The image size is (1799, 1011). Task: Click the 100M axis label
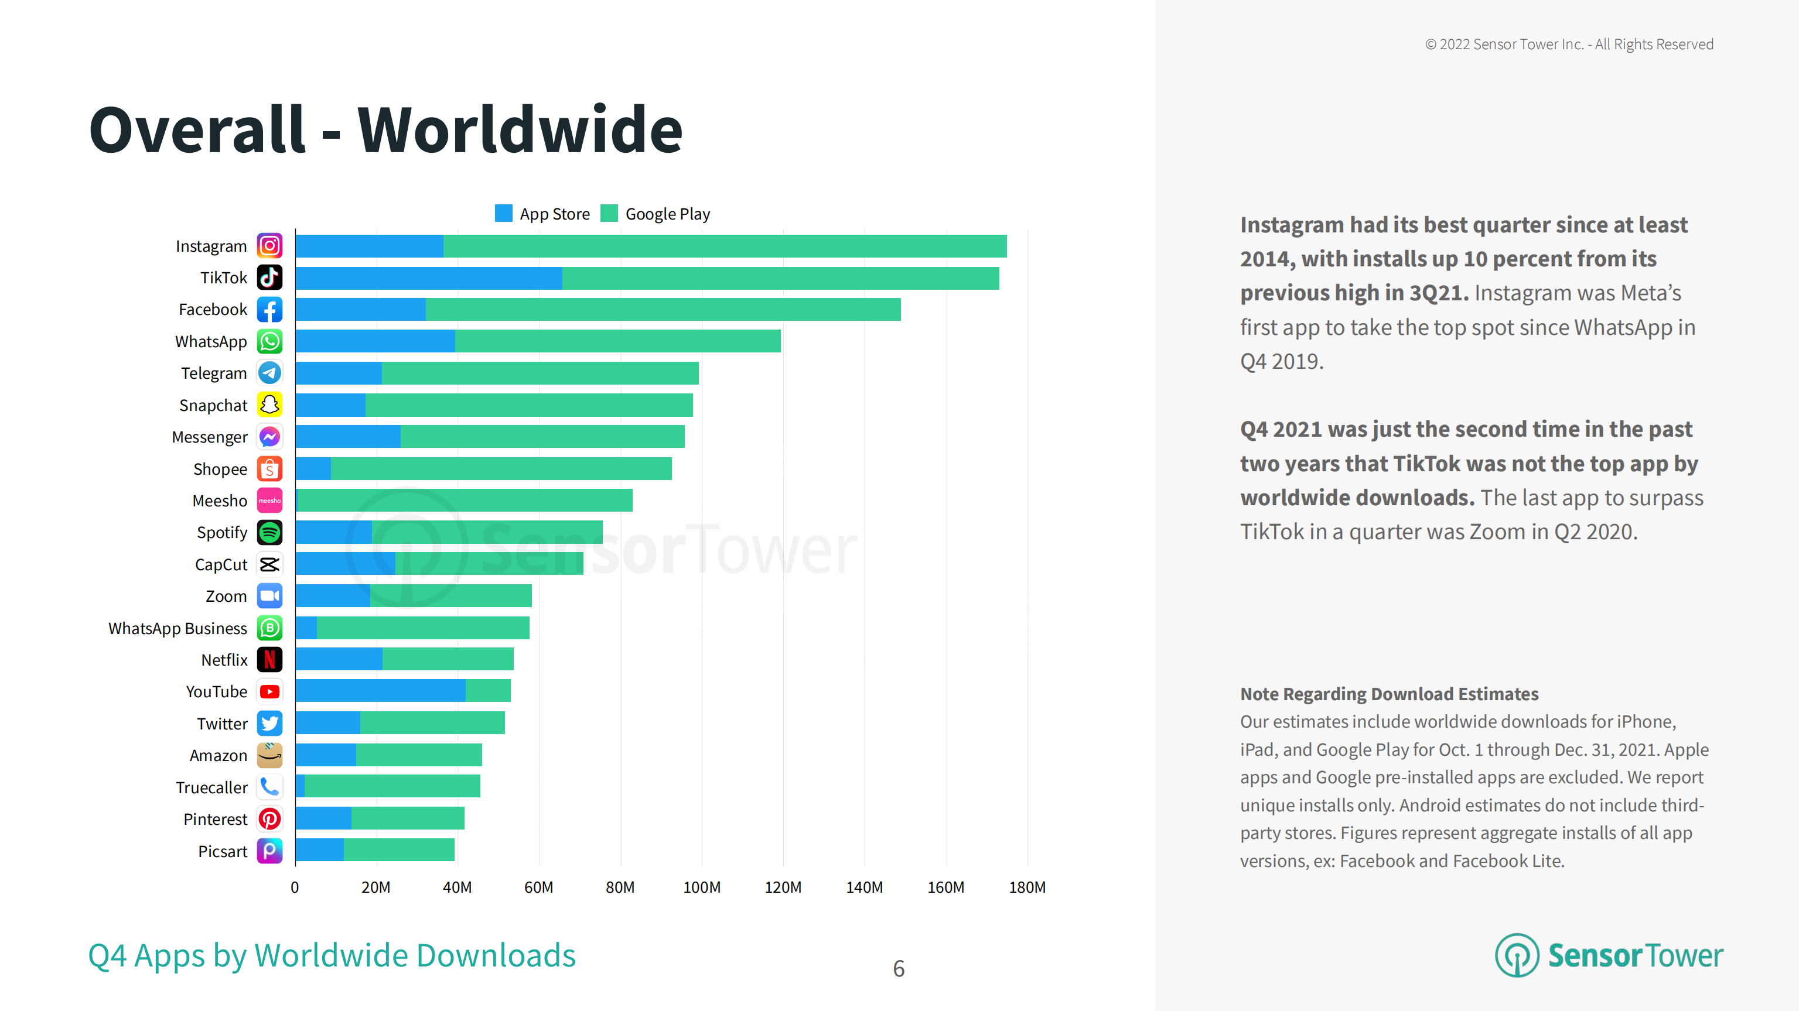pyautogui.click(x=701, y=887)
